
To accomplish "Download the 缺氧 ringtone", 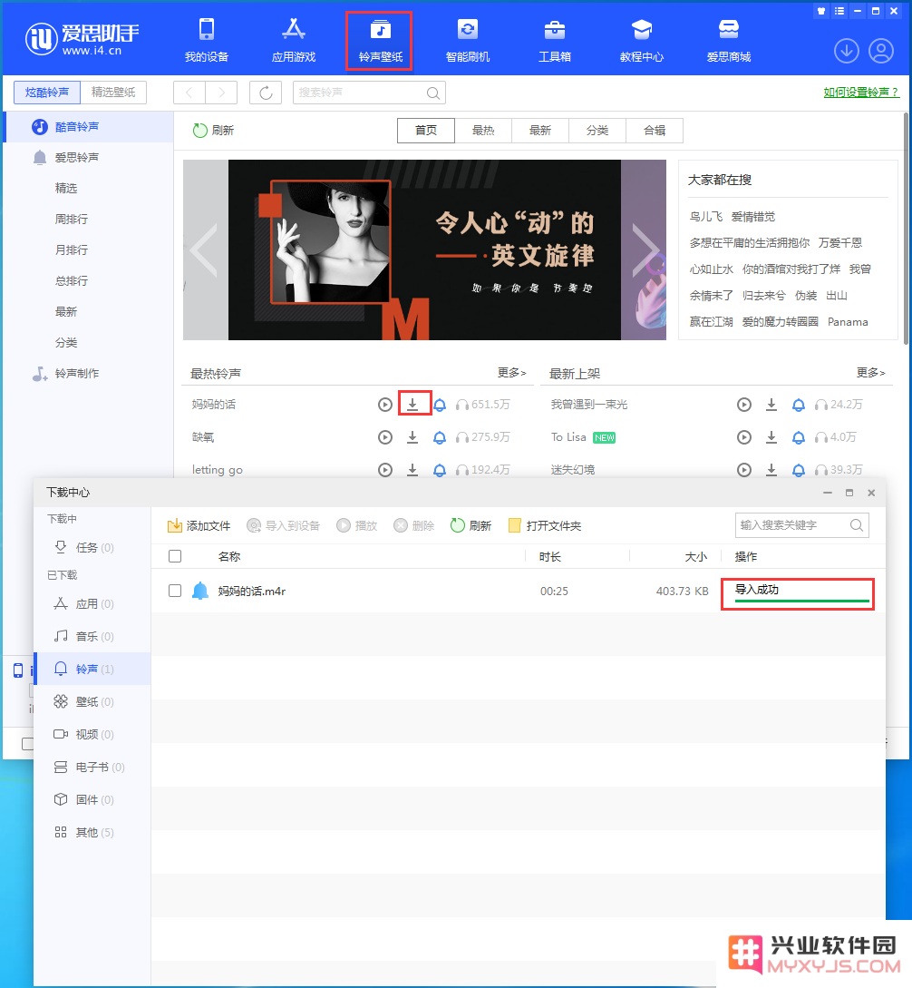I will tap(412, 437).
